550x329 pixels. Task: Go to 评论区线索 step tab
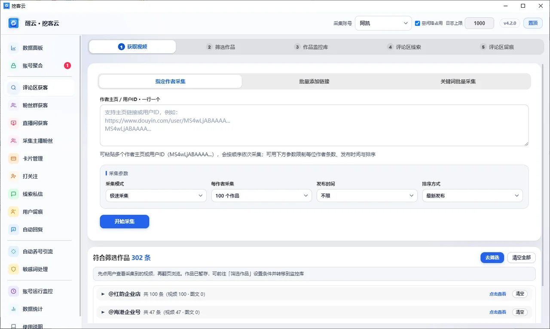pyautogui.click(x=404, y=47)
